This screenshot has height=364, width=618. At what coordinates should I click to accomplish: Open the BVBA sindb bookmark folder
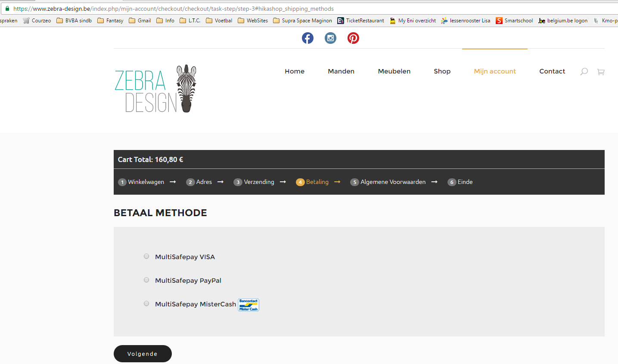74,21
